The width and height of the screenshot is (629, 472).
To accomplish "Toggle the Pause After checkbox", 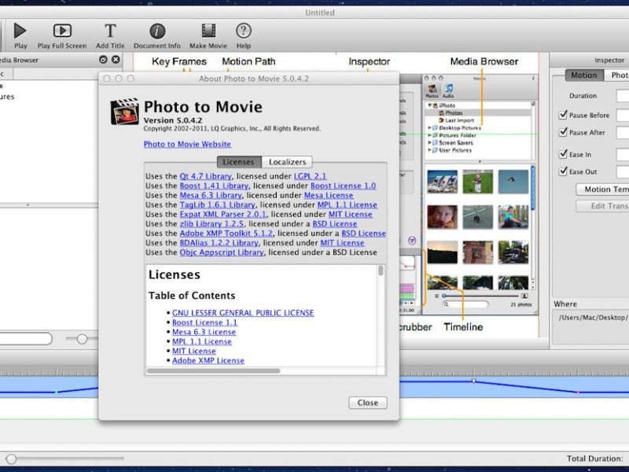I will 563,132.
